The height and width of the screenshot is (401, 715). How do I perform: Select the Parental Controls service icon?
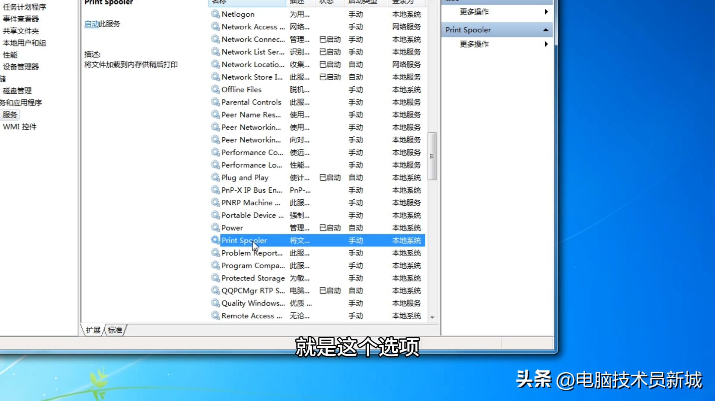215,102
